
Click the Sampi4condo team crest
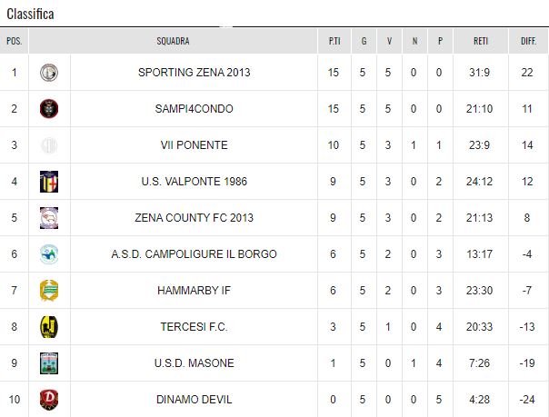tap(49, 109)
